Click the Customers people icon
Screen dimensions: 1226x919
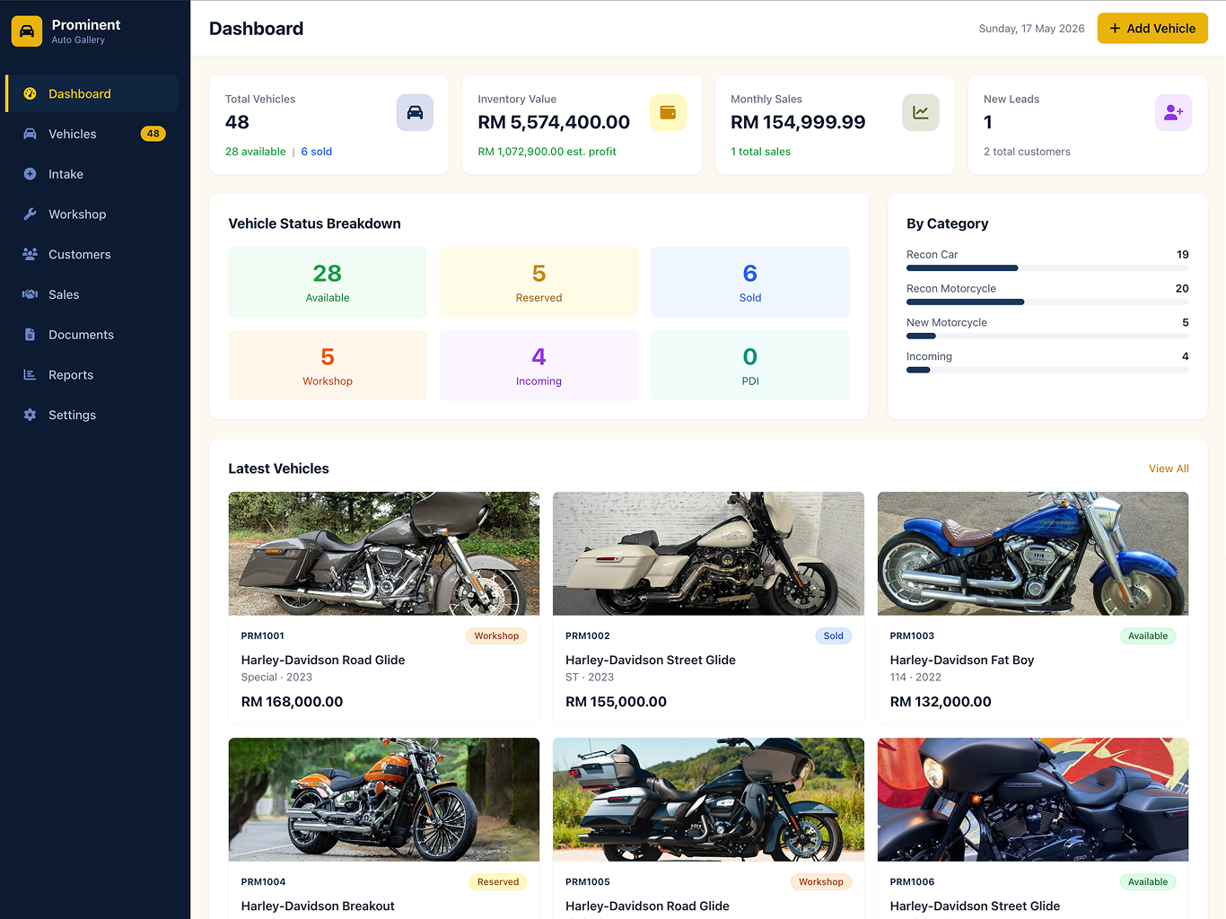click(x=30, y=254)
